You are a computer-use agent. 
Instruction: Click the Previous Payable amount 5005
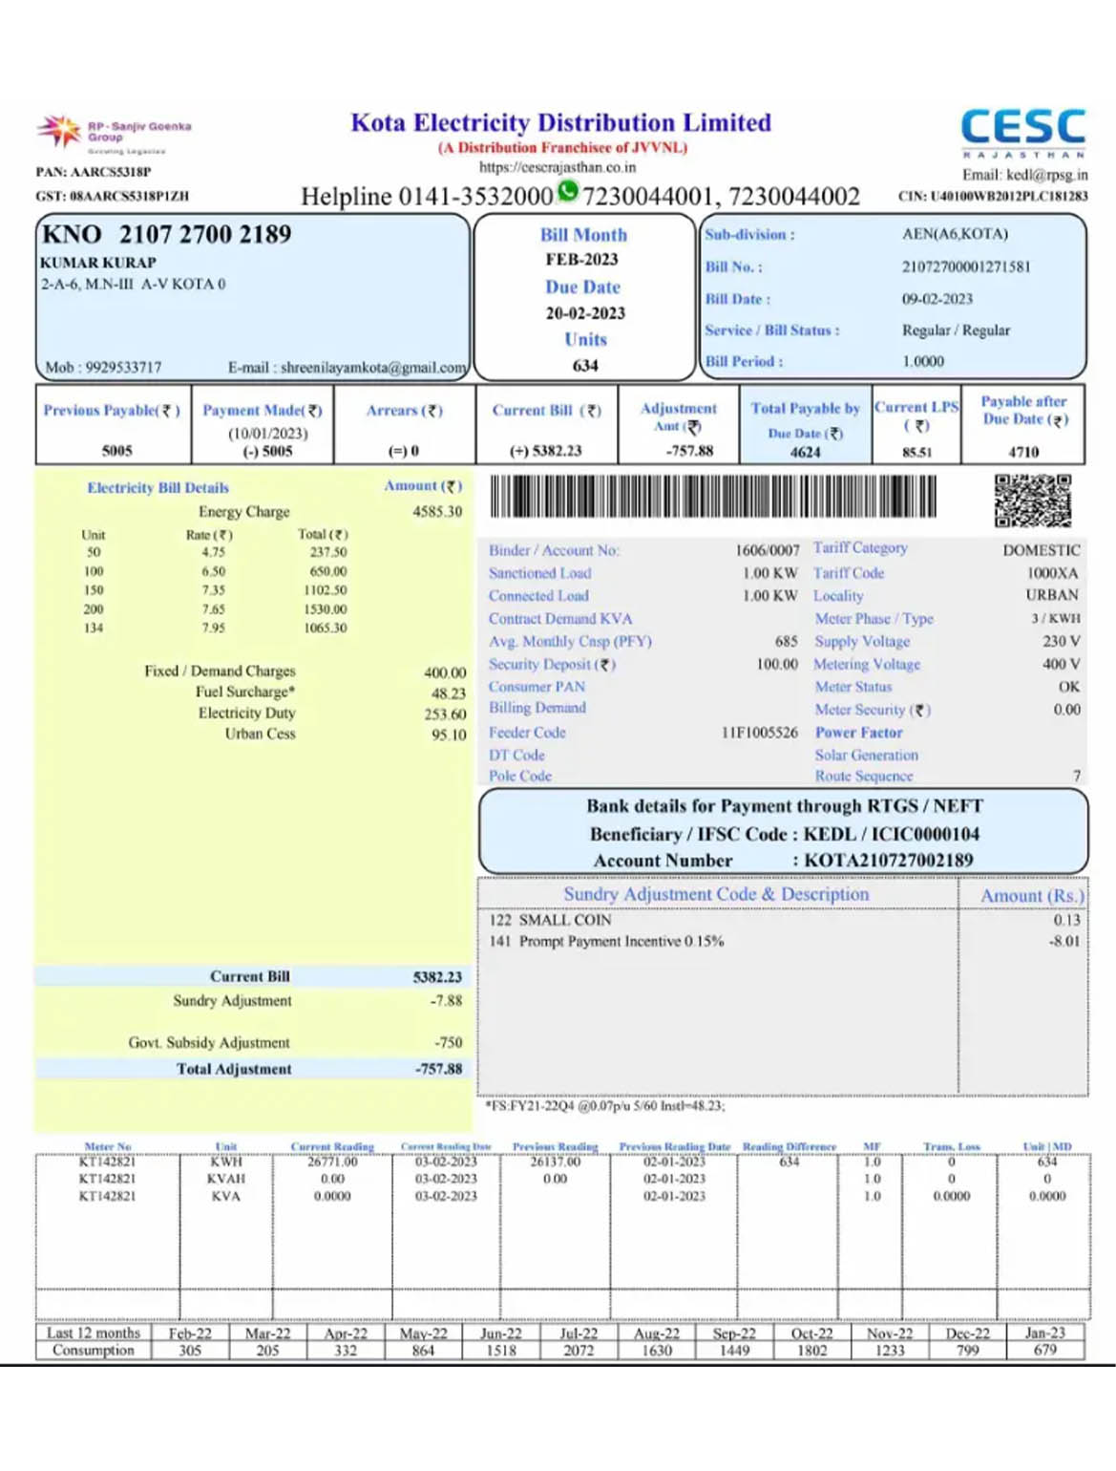click(x=117, y=451)
